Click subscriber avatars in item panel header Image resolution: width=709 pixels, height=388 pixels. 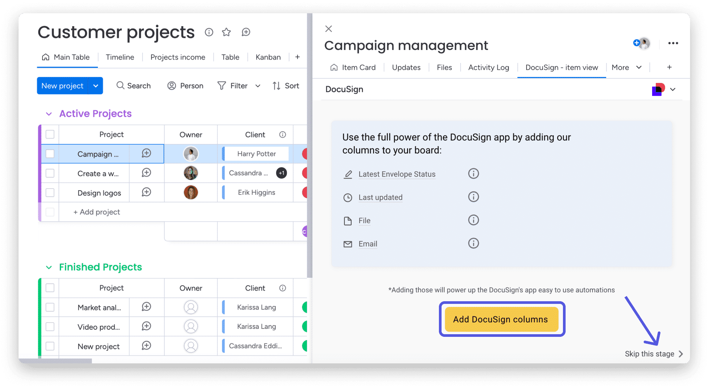click(x=642, y=43)
